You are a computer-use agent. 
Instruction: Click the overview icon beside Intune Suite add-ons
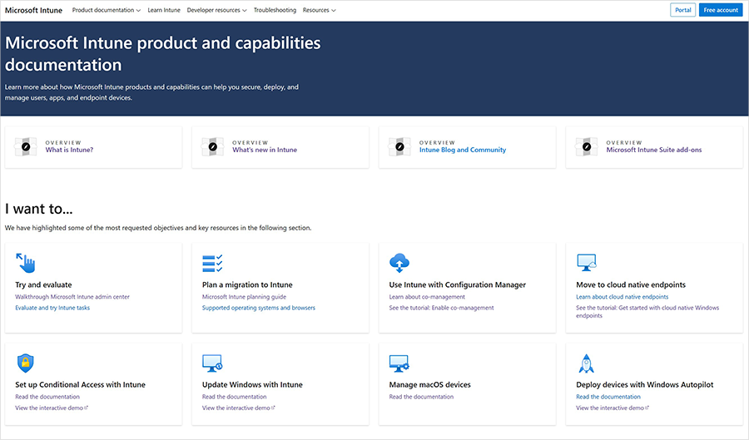tap(587, 146)
